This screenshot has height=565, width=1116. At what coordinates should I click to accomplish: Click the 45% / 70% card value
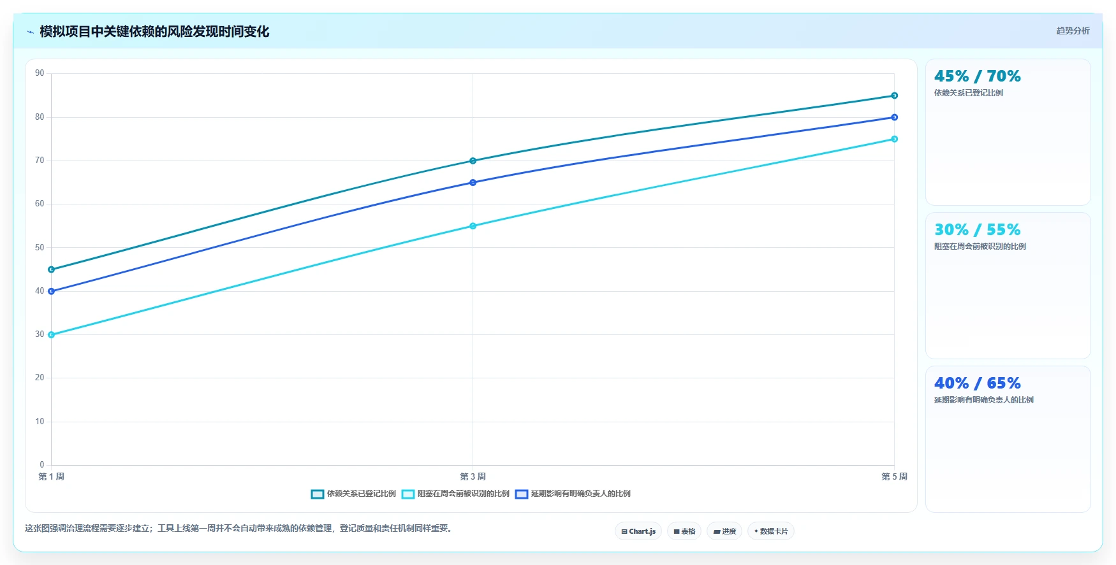click(977, 76)
